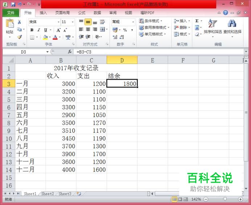This screenshot has height=205, width=251.
Task: Decrease font size with small A
Action: pyautogui.click(x=65, y=30)
